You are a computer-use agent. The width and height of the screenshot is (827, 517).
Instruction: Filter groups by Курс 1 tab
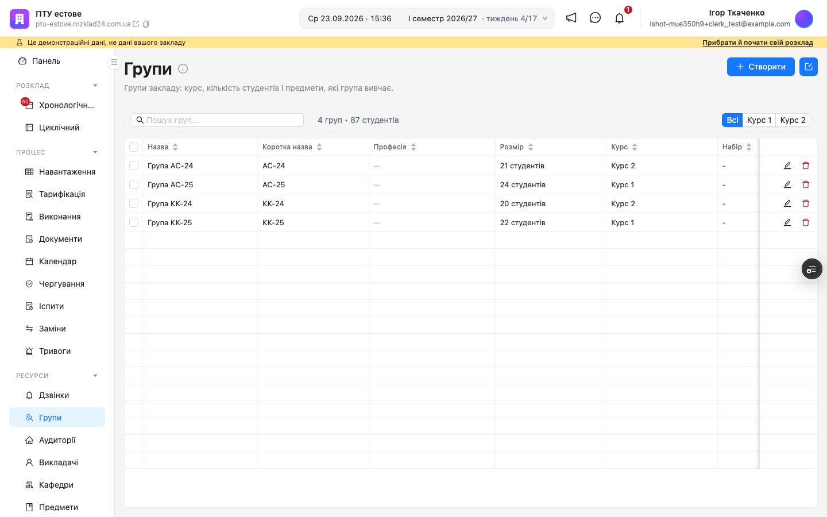759,120
